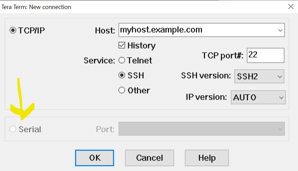
Task: Click the Serial label text
Action: point(30,129)
